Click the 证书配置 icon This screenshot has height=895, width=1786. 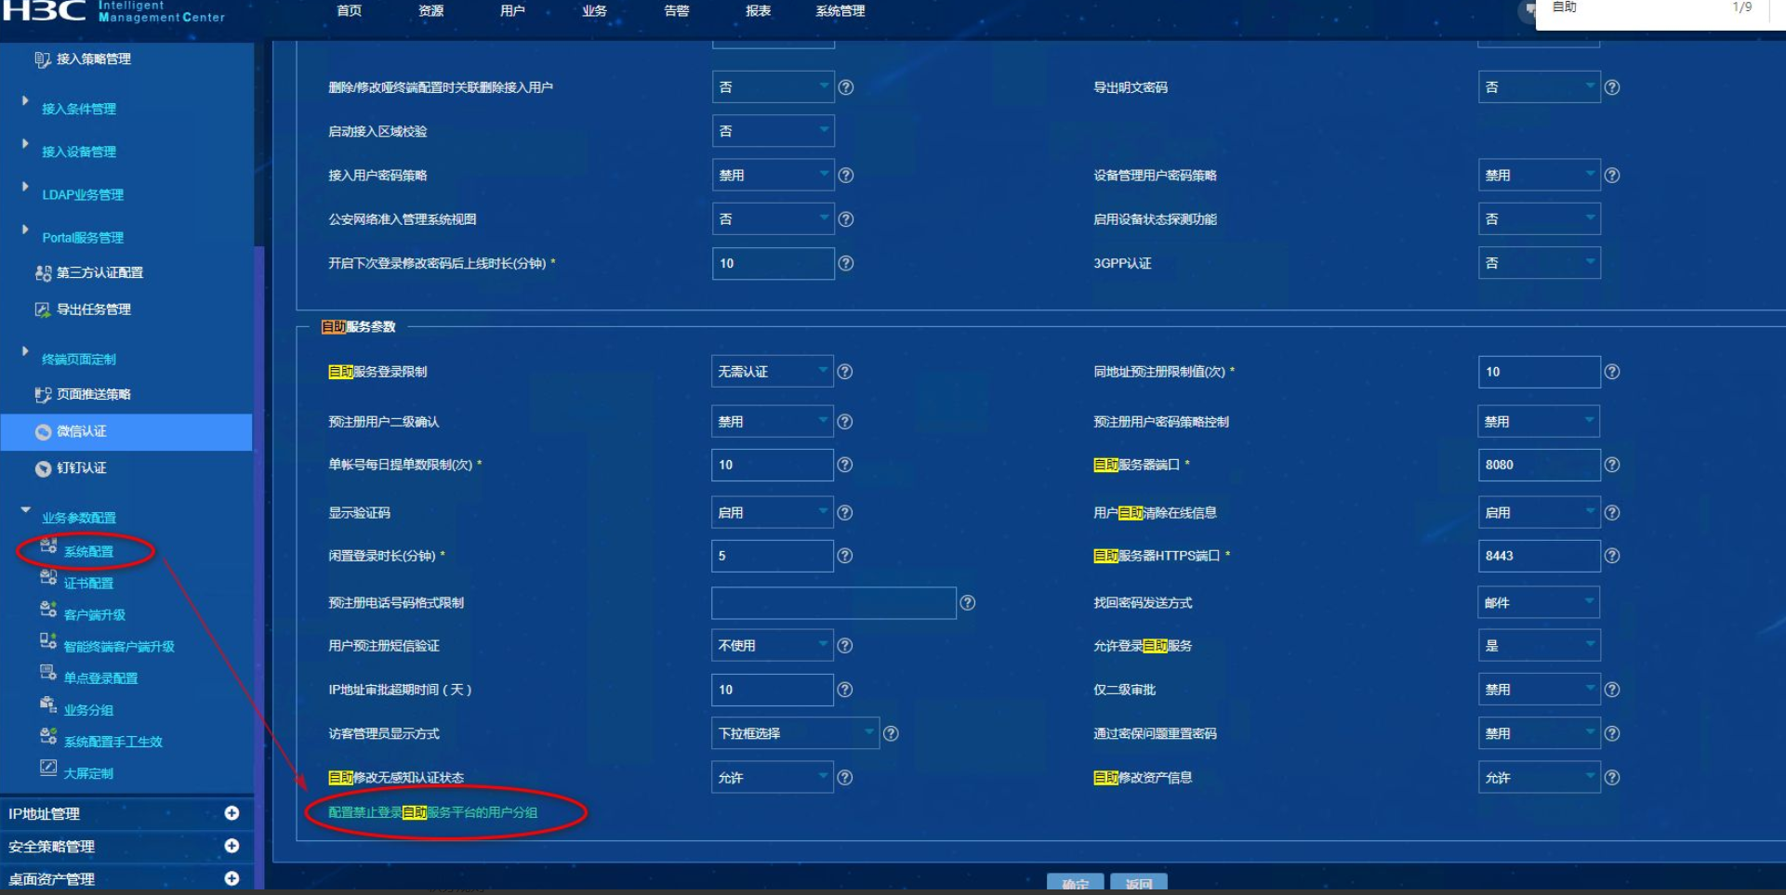point(48,578)
